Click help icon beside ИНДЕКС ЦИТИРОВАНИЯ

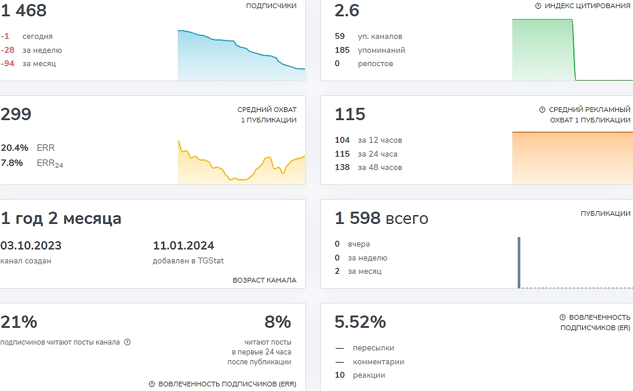[x=538, y=6]
